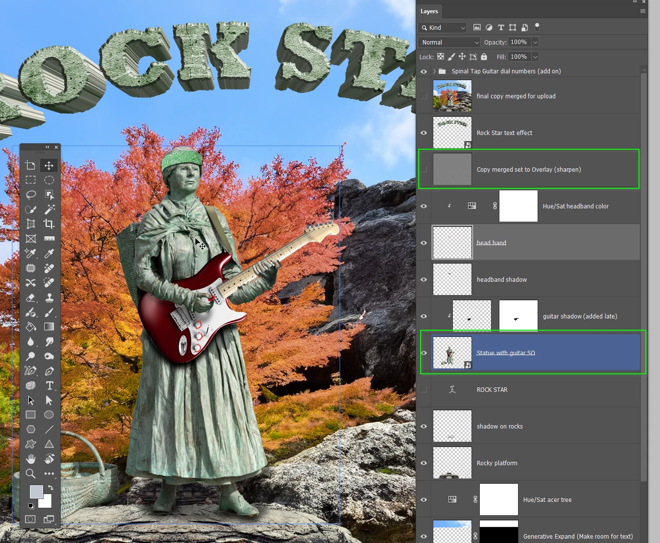Select the shadow on rocks layer
Viewport: 660px width, 543px height.
(x=536, y=426)
